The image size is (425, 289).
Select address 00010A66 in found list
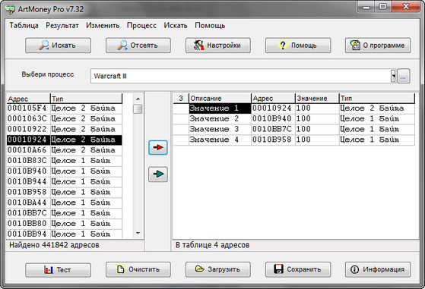(x=27, y=150)
